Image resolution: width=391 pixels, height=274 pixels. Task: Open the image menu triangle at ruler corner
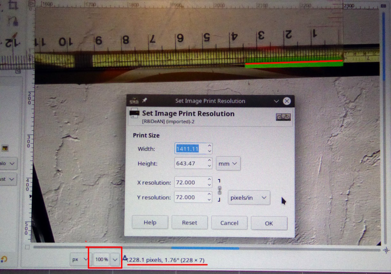[x=31, y=4]
